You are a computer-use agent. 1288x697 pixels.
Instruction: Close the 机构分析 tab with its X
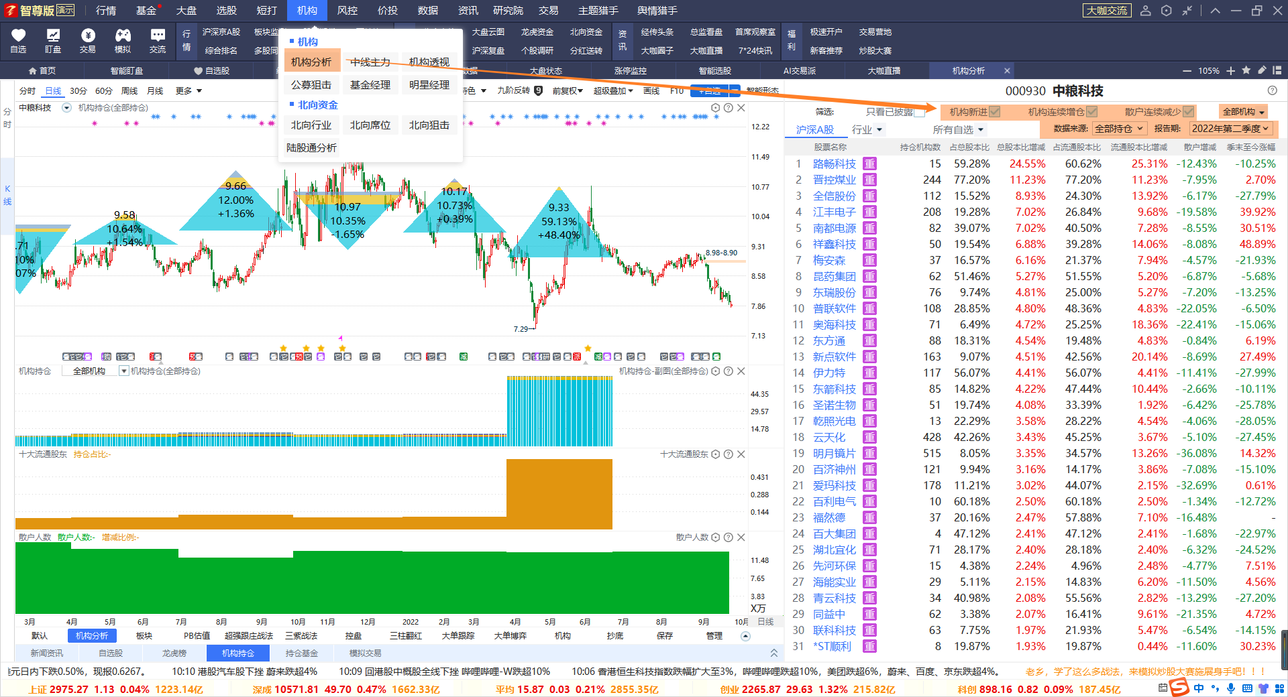coord(1007,70)
